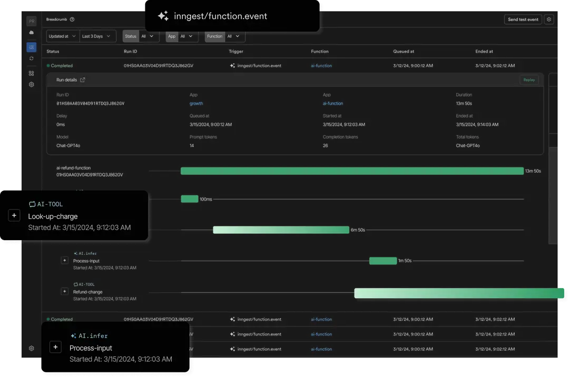Expand the small Refund-change step row
Screen dimensions: 569x377
pos(65,291)
